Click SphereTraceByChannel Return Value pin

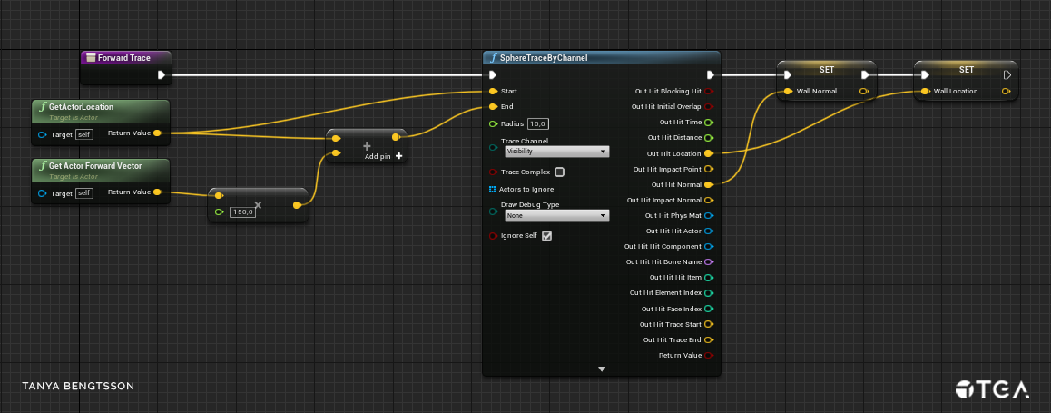709,355
